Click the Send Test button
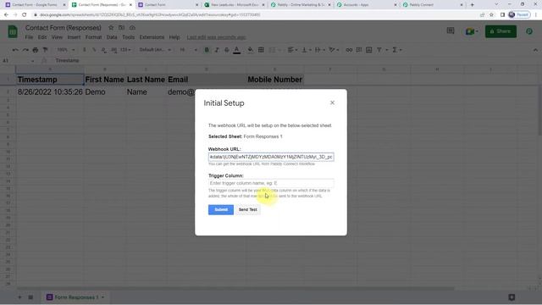The image size is (542, 305). [x=248, y=209]
